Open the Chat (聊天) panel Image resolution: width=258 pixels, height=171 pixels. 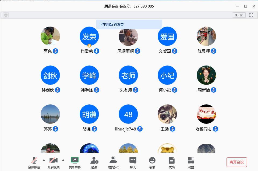tap(133, 161)
